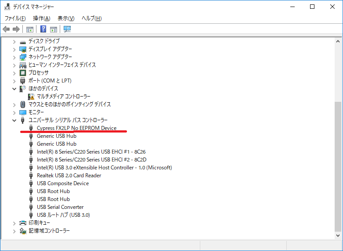343x251 pixels.
Task: Click the 印刷キュー printer icon
Action: (x=23, y=223)
